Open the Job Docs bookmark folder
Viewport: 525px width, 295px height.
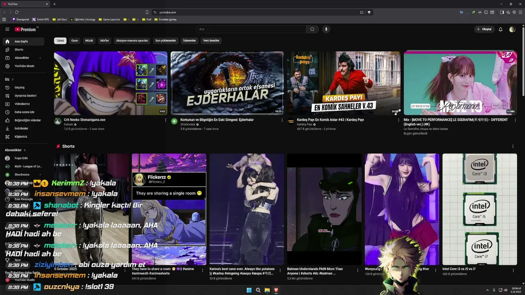pyautogui.click(x=59, y=19)
